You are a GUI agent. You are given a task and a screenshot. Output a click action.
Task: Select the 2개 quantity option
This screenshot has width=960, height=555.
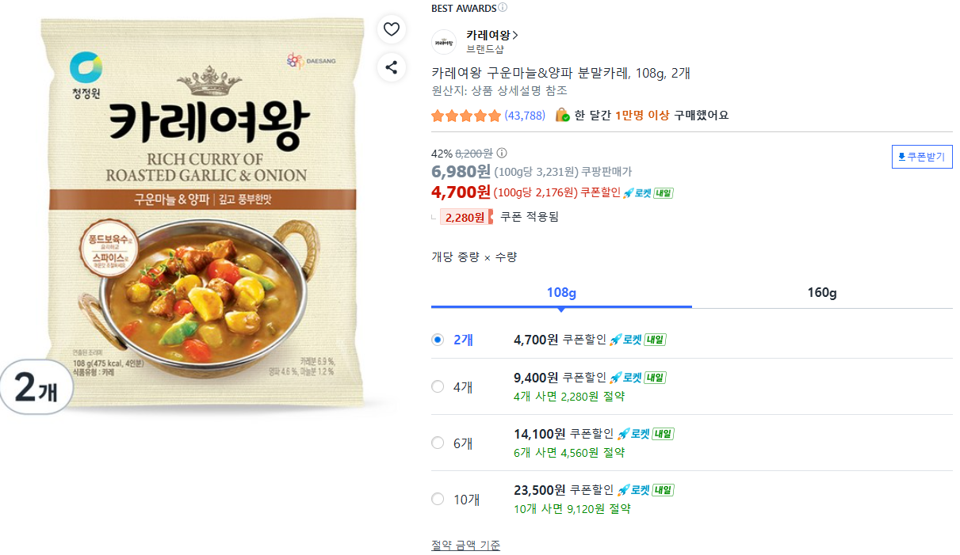point(438,340)
